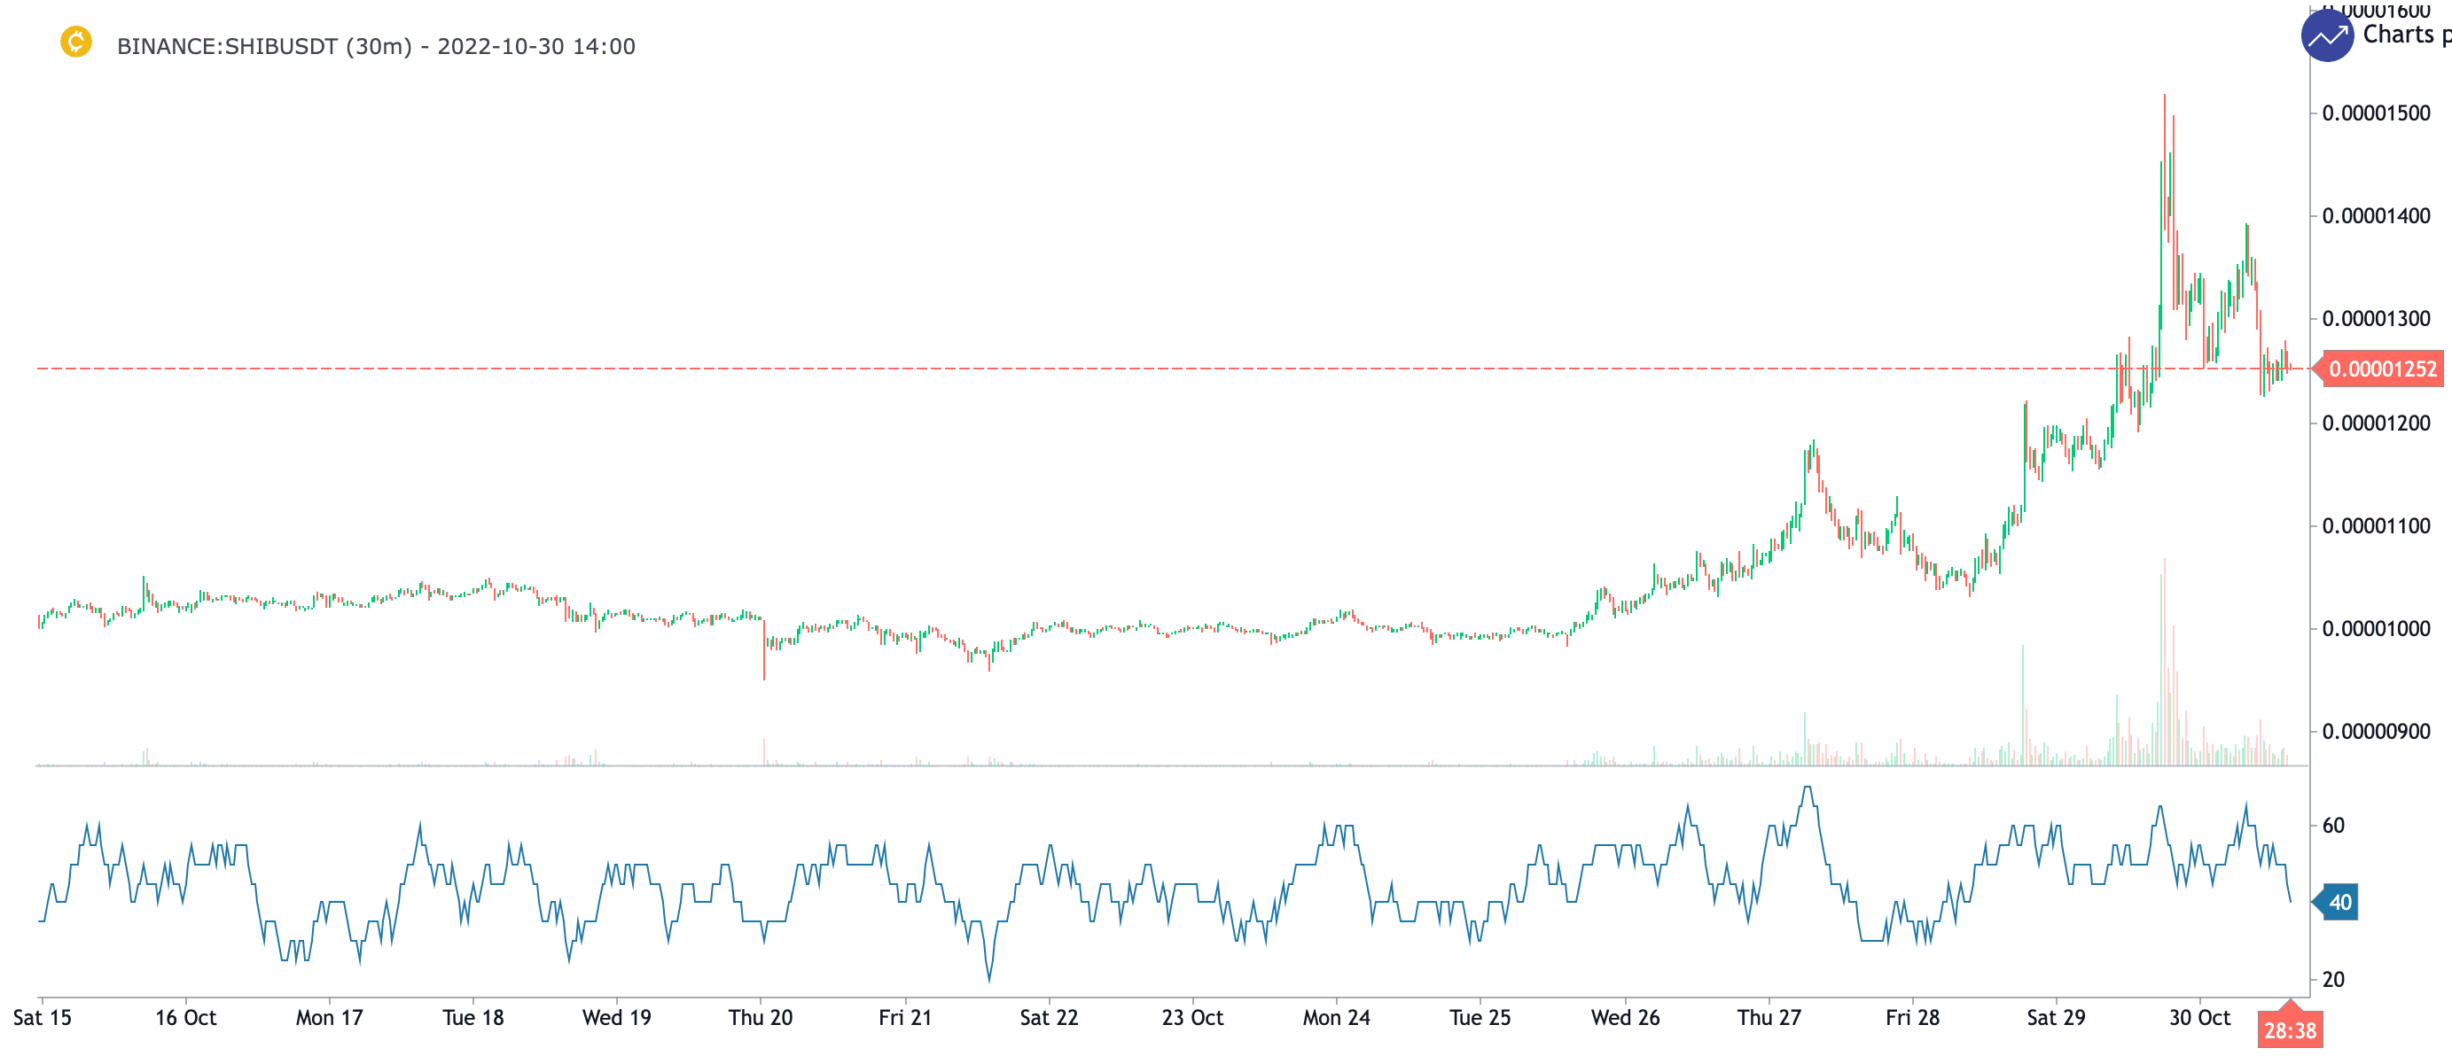
Task: Click the red 28:38 countdown label
Action: [x=2289, y=1030]
